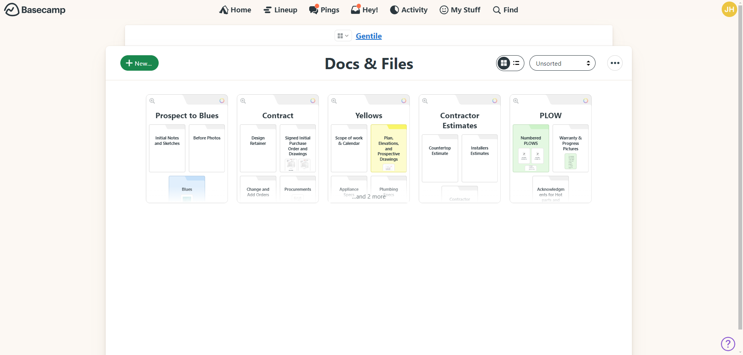Click zoom icon on Yellows folder
This screenshot has height=355, width=743.
click(334, 101)
